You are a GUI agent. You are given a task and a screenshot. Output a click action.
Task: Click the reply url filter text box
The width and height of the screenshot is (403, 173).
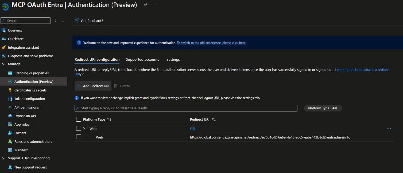(x=186, y=108)
